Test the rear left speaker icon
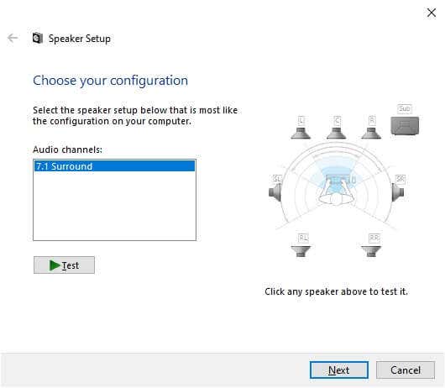The width and height of the screenshot is (445, 388). pos(301,251)
